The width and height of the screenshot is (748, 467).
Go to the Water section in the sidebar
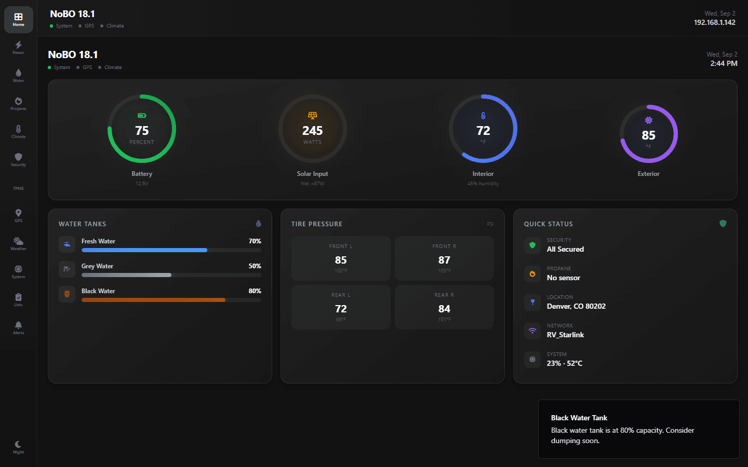click(x=18, y=76)
